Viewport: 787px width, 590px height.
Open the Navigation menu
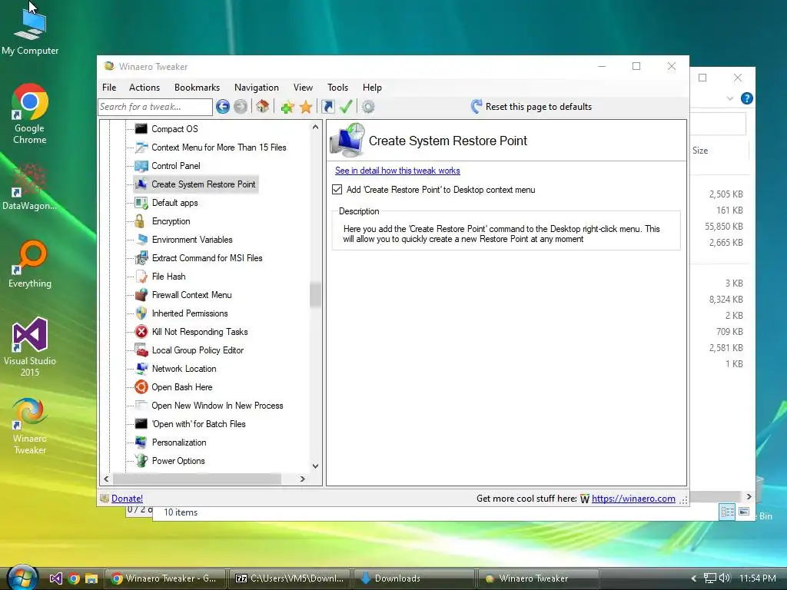(x=257, y=88)
